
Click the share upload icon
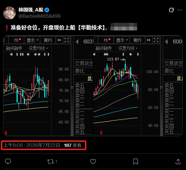coord(178,161)
